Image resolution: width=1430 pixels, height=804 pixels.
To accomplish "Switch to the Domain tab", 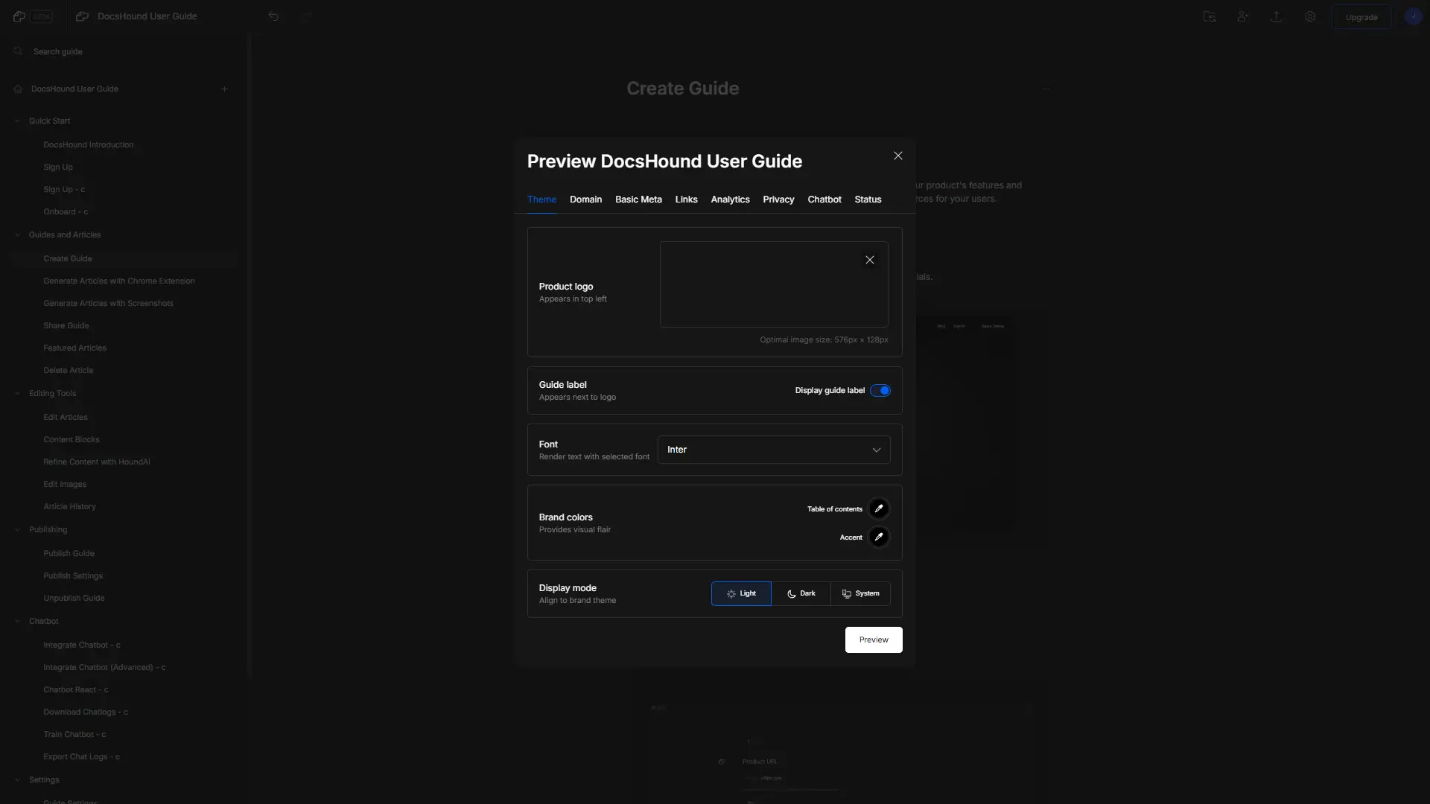I will (x=585, y=200).
